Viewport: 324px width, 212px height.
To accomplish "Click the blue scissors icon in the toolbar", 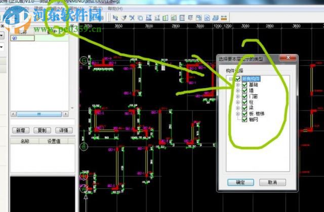I will pyautogui.click(x=132, y=18).
